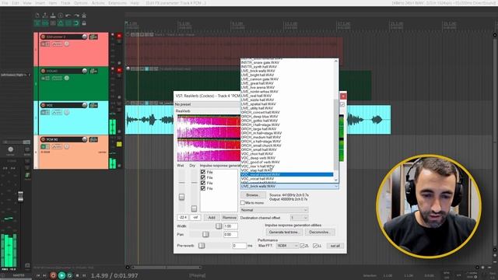
Task: Click red record-arm indicator in pink track mixer strip
Action: (119, 37)
